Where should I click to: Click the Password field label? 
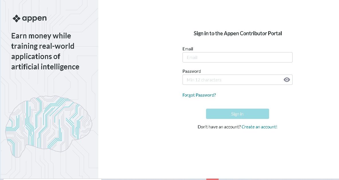(191, 71)
